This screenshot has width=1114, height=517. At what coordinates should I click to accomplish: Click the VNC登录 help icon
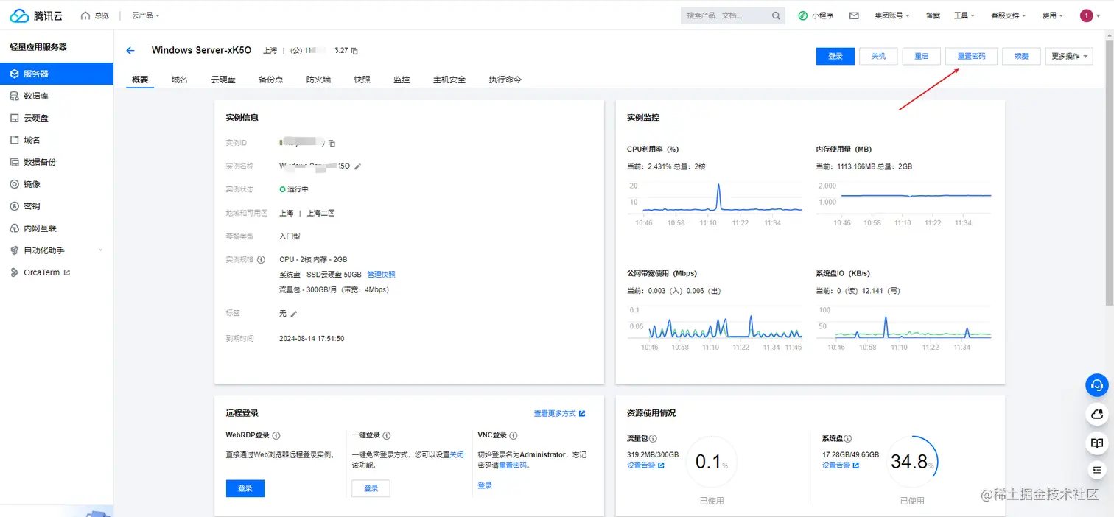tap(514, 436)
